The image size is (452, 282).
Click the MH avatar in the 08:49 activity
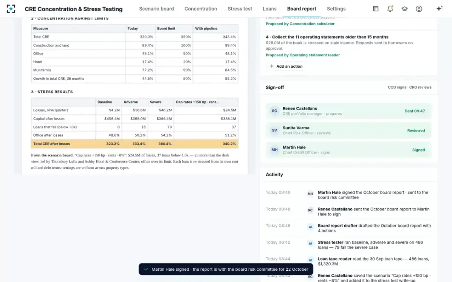point(310,194)
